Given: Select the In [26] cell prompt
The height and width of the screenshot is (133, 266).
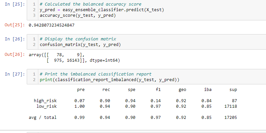Looking at the screenshot, I should (15, 39).
